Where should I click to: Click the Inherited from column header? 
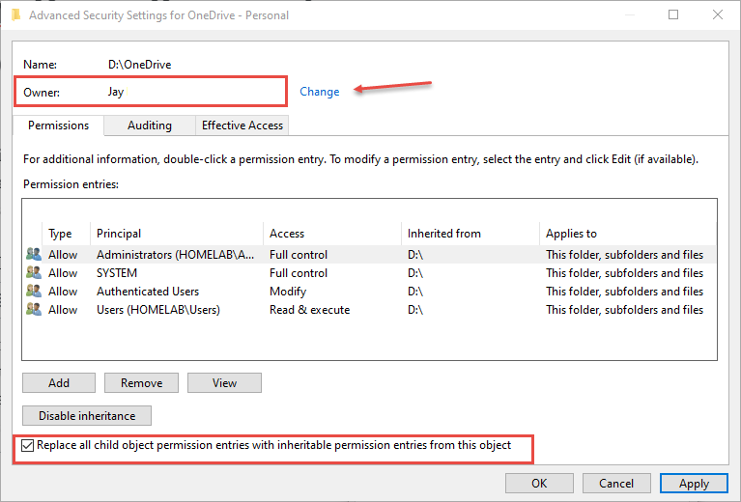(x=444, y=234)
